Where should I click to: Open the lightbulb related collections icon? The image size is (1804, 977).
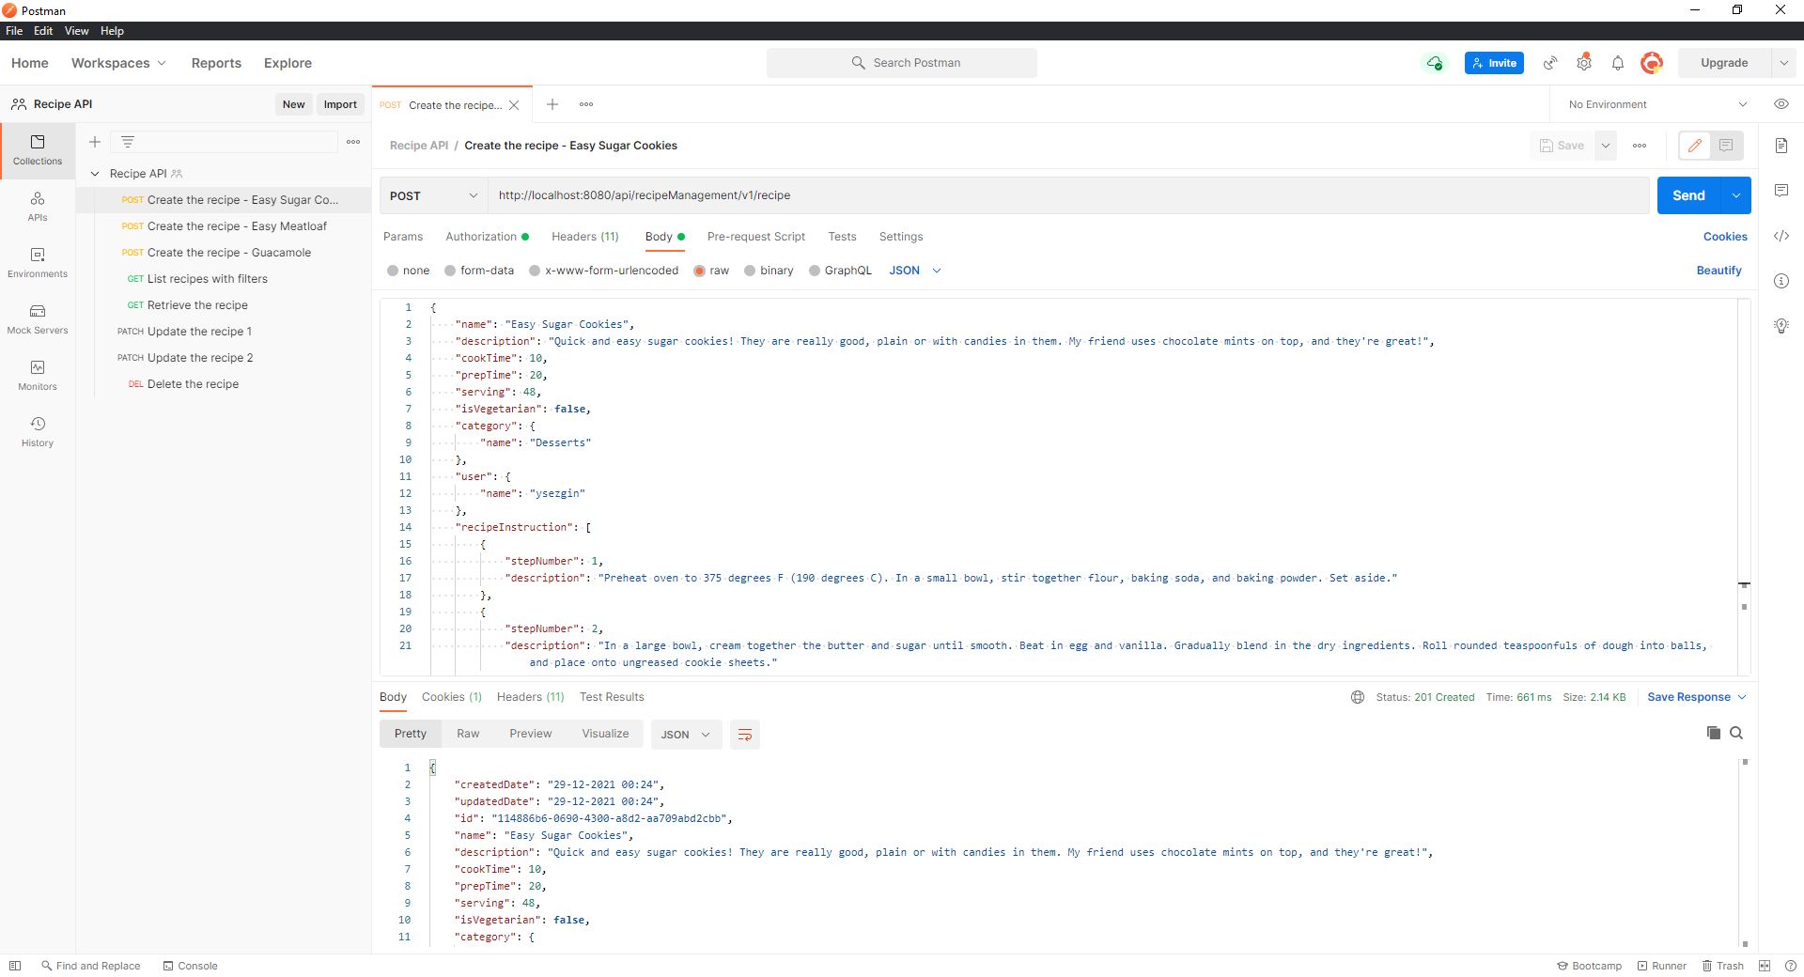[1781, 326]
